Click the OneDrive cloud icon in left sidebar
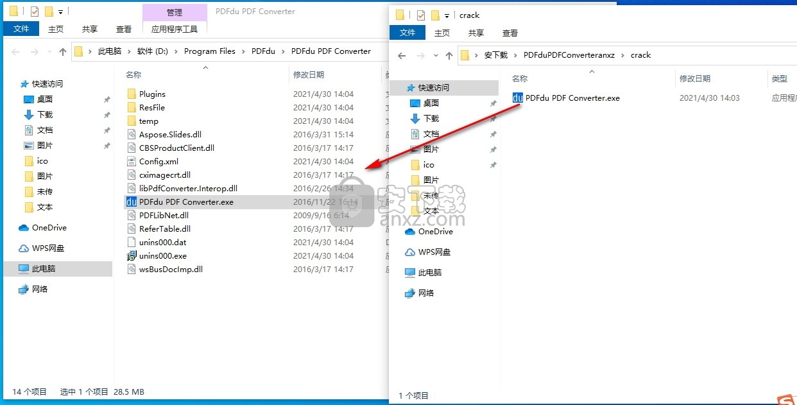The height and width of the screenshot is (405, 797). (x=24, y=228)
